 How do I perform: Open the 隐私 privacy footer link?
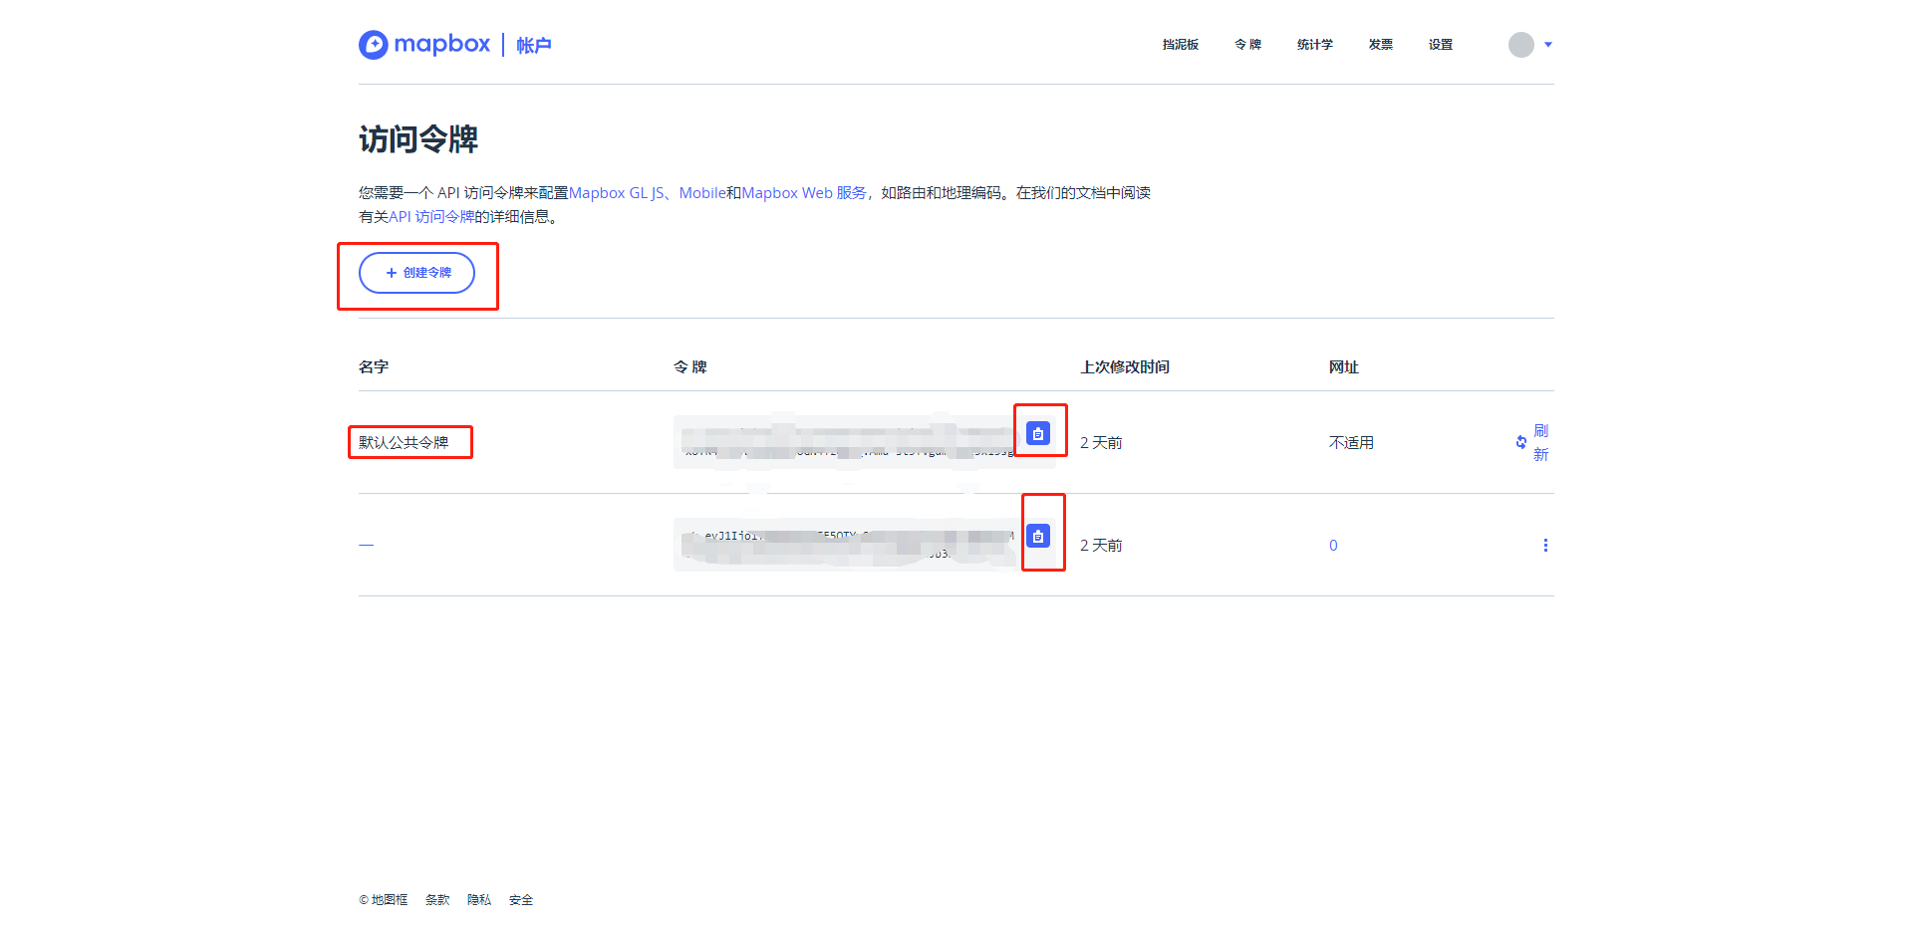click(x=479, y=900)
